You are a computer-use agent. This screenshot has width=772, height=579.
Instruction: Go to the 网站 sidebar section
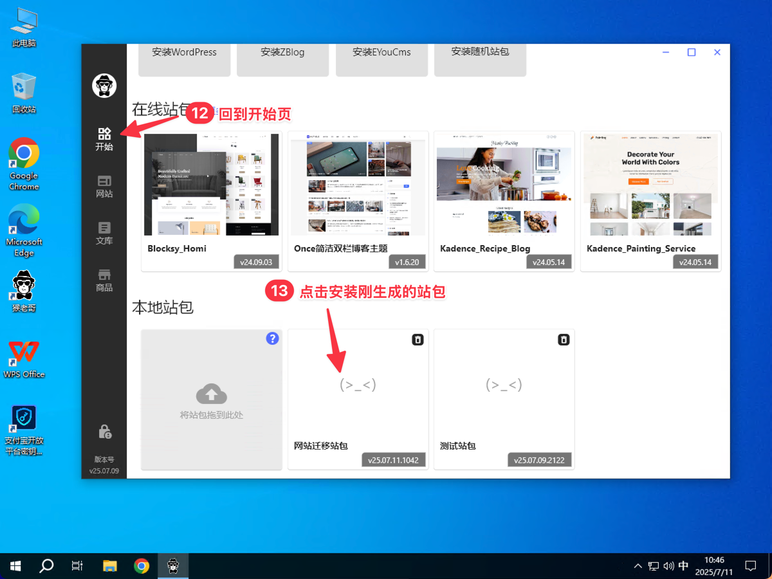point(104,186)
